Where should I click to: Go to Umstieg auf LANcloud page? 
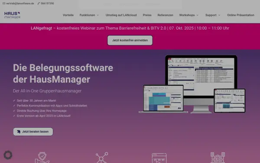[x=121, y=15]
